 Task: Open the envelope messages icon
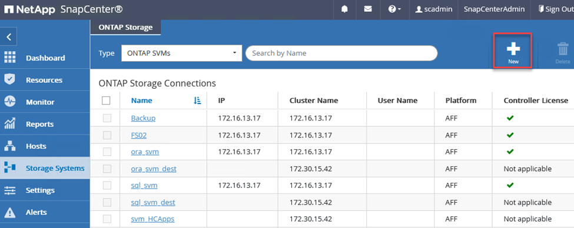(x=368, y=9)
